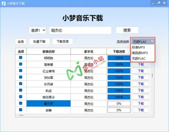Select the song name cell 简单爱
This screenshot has height=132, width=169.
(x=49, y=65)
